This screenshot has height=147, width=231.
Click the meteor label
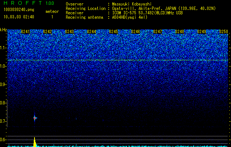coord(52,11)
